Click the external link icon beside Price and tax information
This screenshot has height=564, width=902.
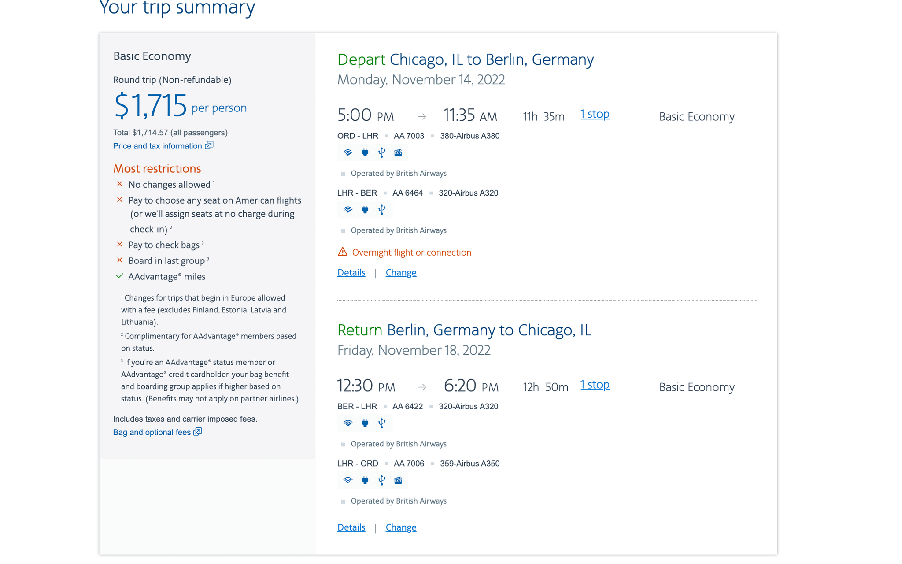pyautogui.click(x=209, y=145)
